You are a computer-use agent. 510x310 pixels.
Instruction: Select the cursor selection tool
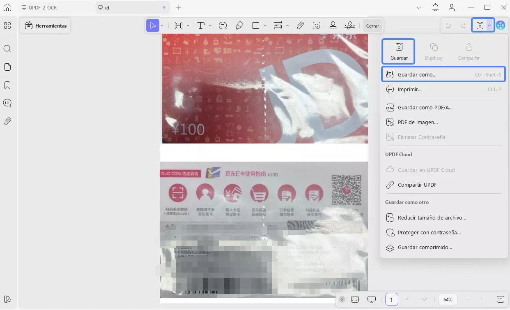pos(153,25)
